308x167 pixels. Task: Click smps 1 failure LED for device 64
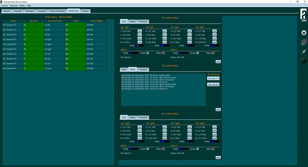163,53
